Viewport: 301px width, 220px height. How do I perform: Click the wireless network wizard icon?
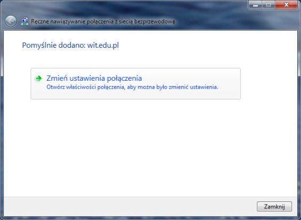pos(25,21)
